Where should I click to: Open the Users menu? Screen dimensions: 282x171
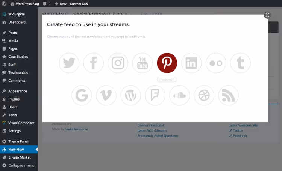click(19, 107)
